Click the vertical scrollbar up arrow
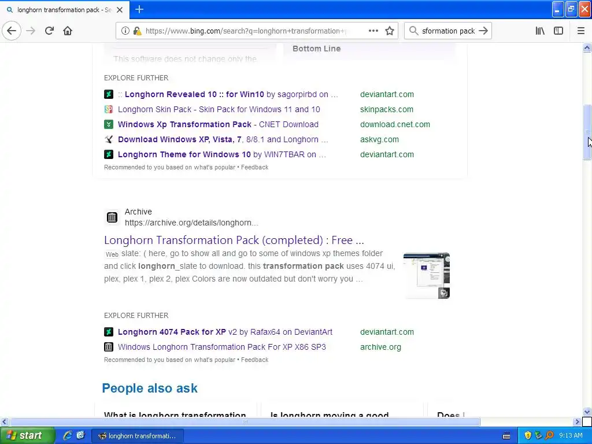The image size is (592, 444). [587, 48]
